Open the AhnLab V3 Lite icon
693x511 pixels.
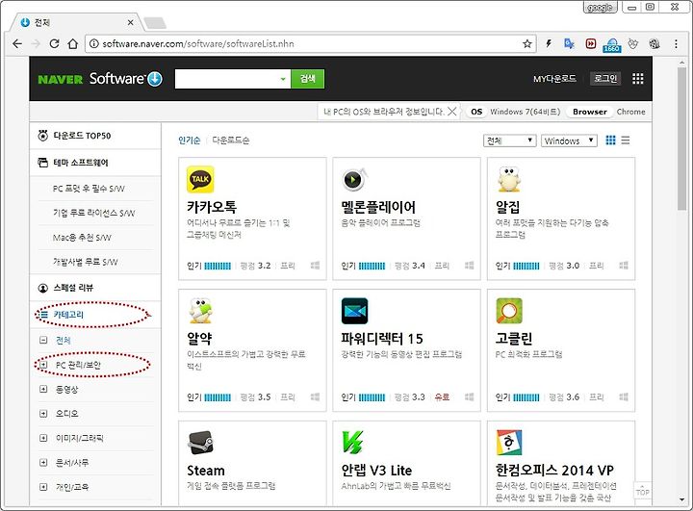(x=352, y=443)
